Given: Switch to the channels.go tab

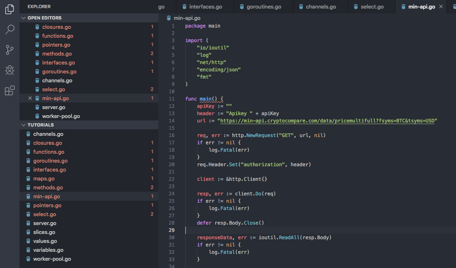Looking at the screenshot, I should click(320, 6).
